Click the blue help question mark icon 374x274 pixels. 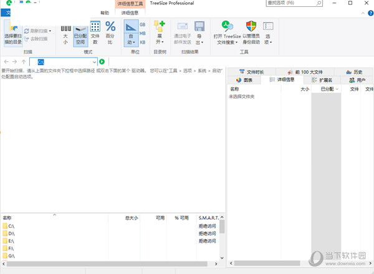click(371, 13)
